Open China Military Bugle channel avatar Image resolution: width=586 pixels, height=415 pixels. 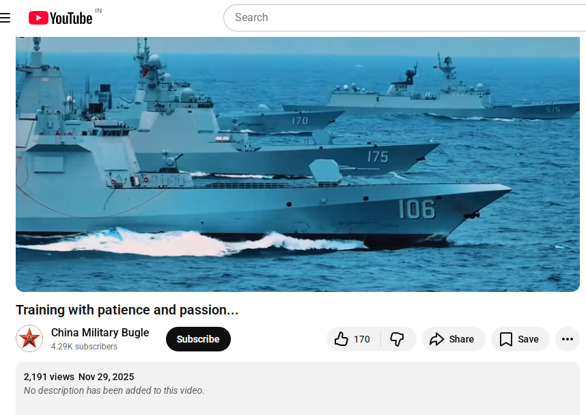tap(29, 338)
